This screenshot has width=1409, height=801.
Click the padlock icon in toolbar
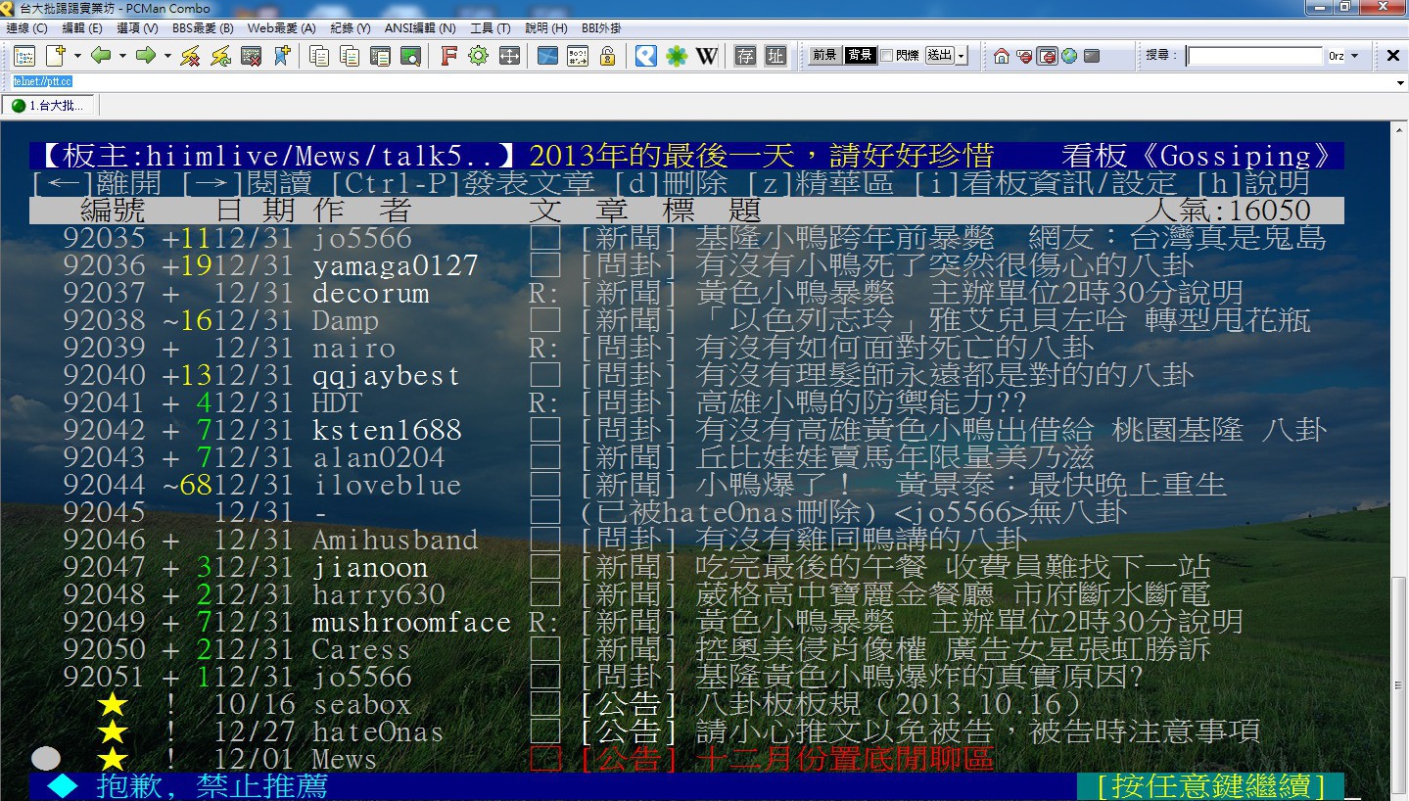click(x=607, y=56)
